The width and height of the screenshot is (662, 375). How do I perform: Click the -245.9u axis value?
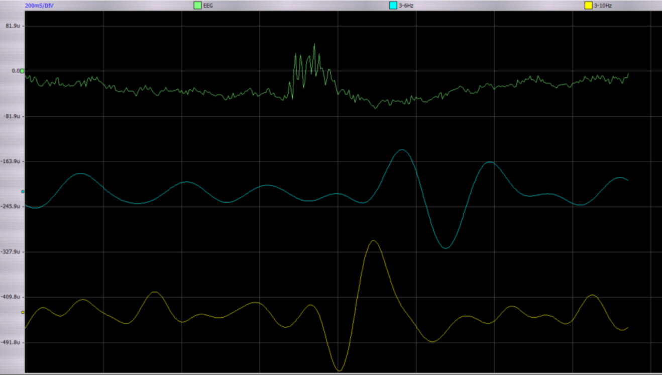(11, 207)
